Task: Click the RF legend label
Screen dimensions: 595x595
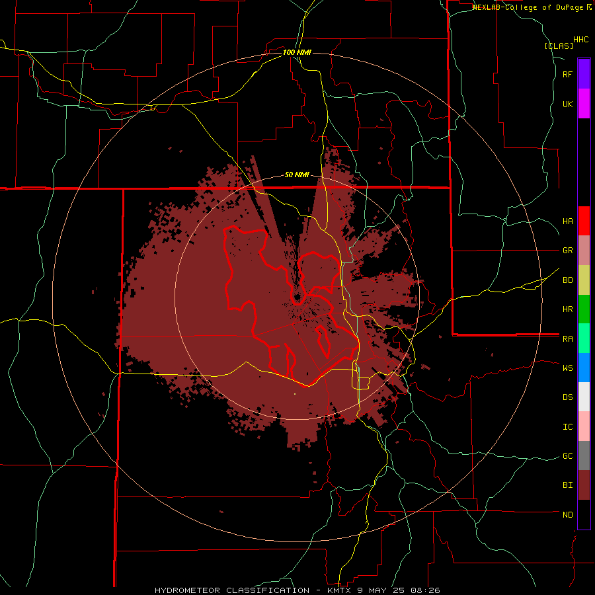Action: tap(567, 74)
